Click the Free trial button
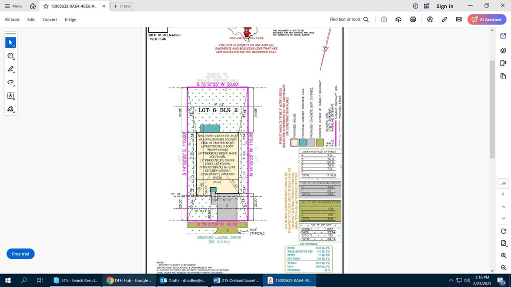The image size is (511, 287). coord(20,254)
